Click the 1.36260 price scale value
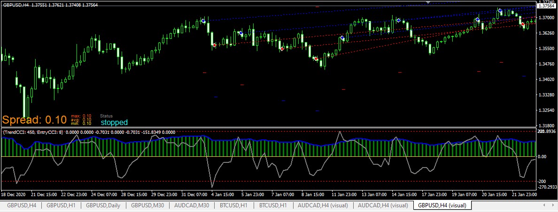 click(x=547, y=33)
